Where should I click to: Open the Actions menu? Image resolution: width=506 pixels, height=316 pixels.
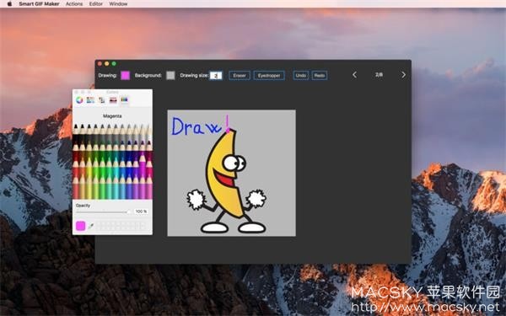[74, 4]
